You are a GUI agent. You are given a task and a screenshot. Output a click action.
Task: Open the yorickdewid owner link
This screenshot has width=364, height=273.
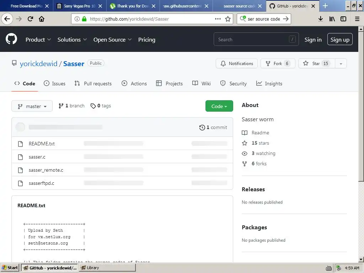[38, 64]
